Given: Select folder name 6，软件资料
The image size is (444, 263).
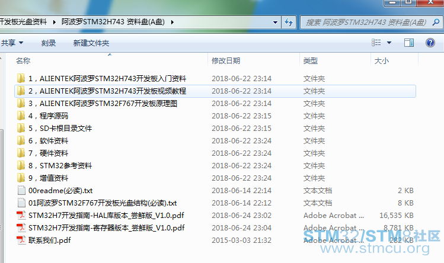Looking at the screenshot, I should pos(49,141).
